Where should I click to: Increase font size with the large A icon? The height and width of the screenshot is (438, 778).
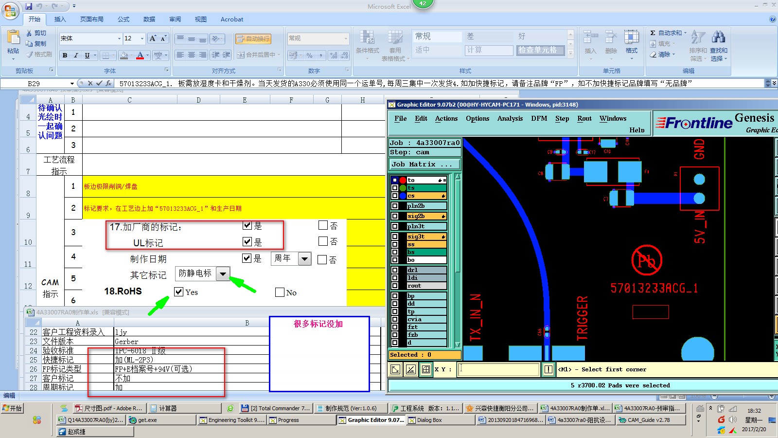pos(153,38)
